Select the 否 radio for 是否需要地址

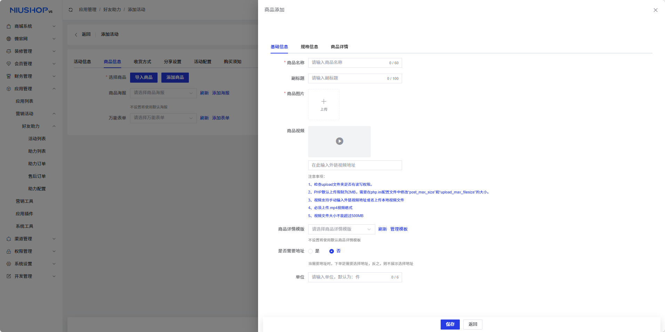click(331, 251)
